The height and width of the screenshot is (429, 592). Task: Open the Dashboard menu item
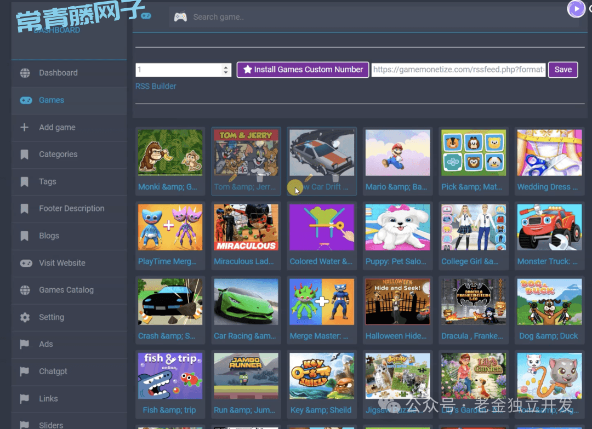click(x=69, y=73)
